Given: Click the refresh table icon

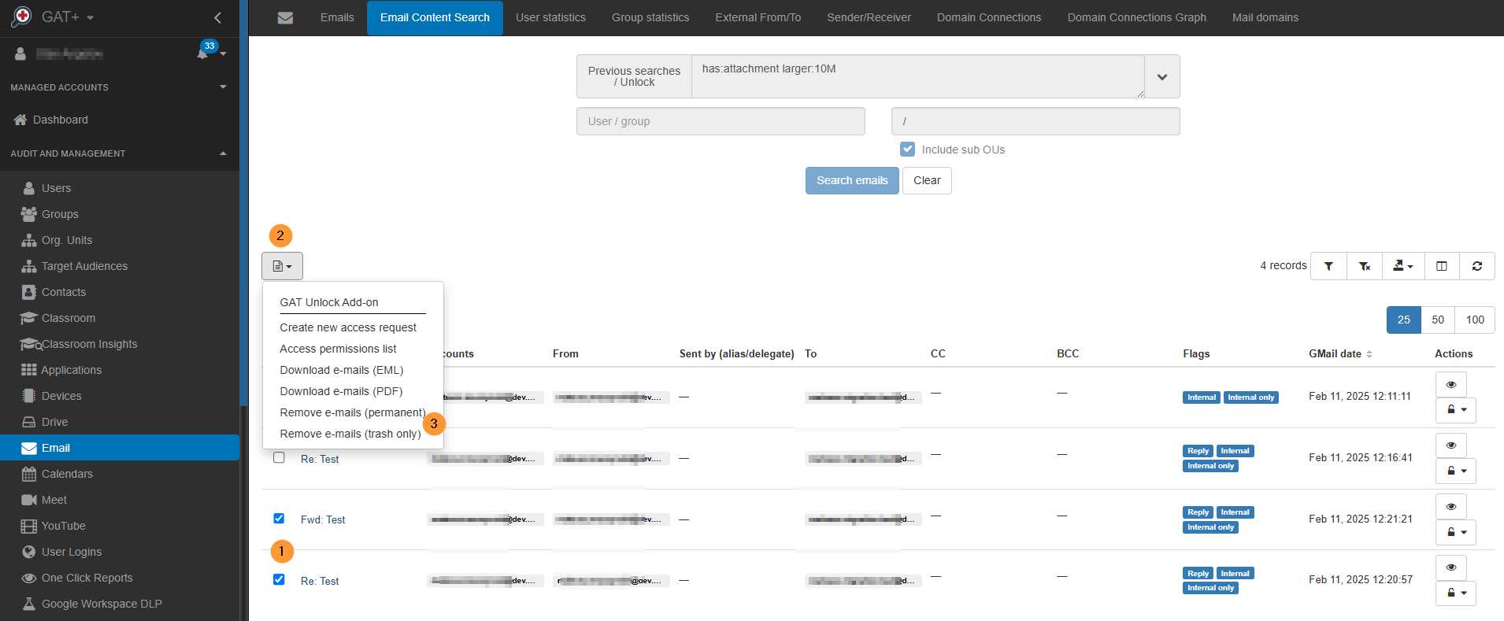Looking at the screenshot, I should coord(1477,266).
